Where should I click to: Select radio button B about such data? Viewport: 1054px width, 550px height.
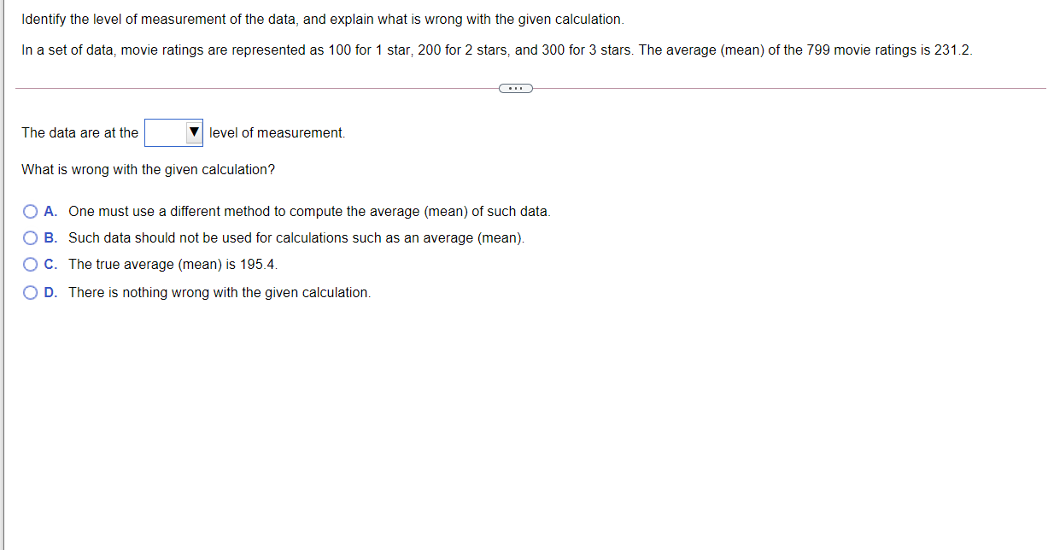31,237
